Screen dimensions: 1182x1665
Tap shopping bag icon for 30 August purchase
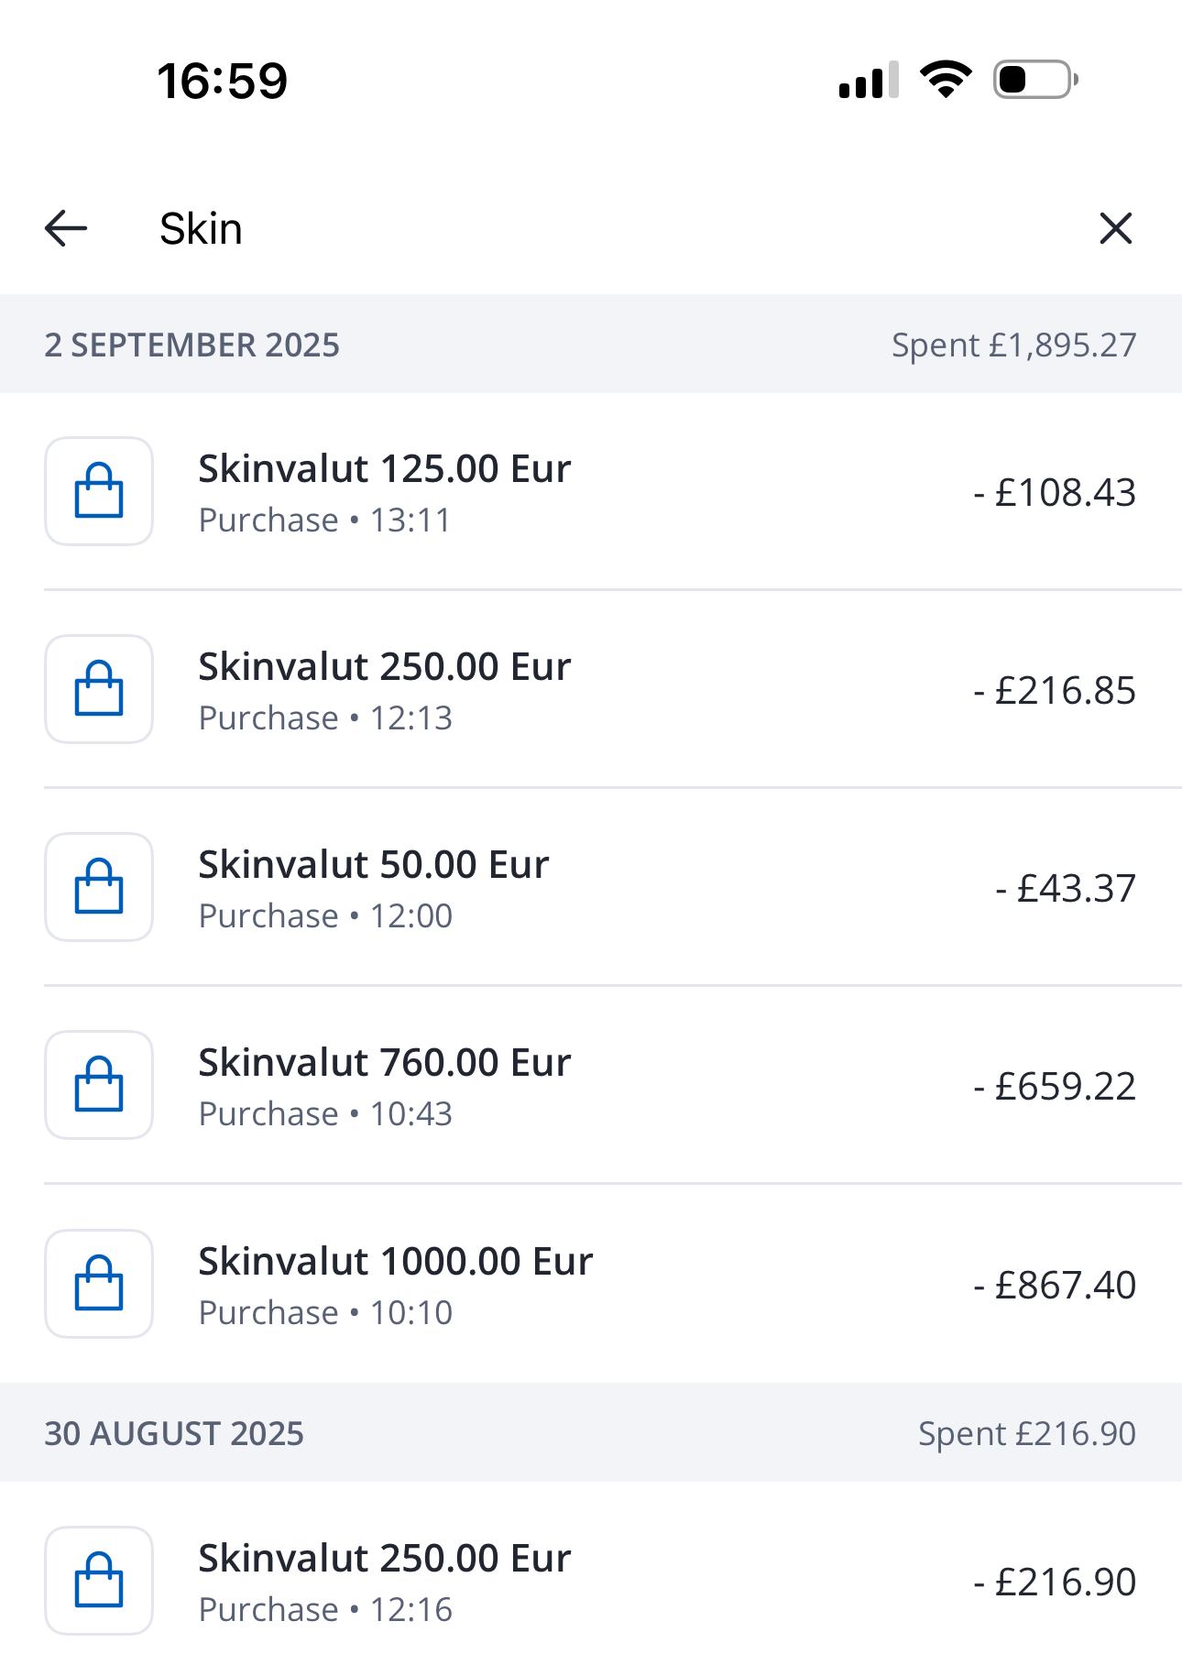99,1581
